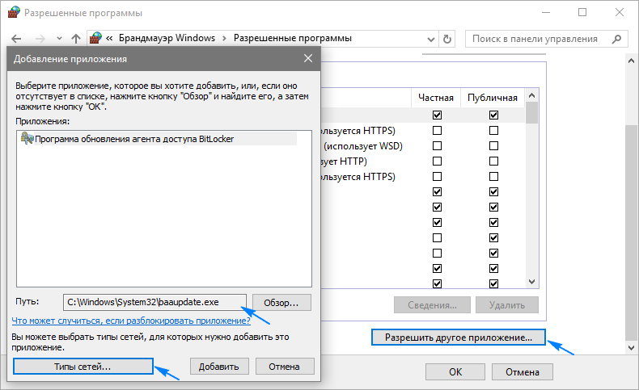Enable the Частная checkbox in HTTPS row

click(x=437, y=131)
